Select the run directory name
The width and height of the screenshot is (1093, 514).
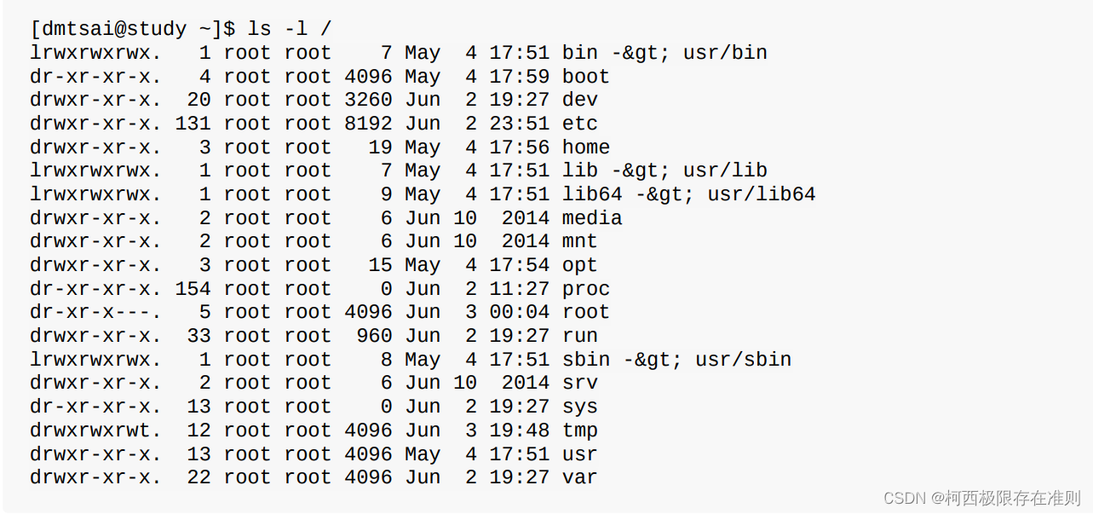pos(579,336)
